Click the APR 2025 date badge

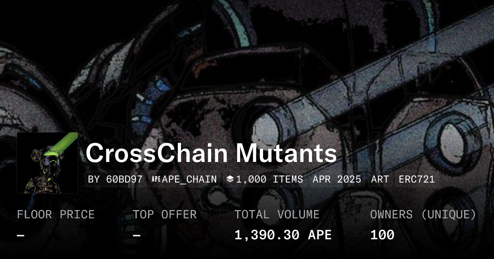point(337,179)
